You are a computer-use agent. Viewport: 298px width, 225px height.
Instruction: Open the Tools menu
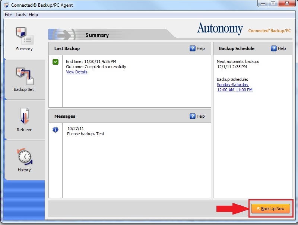pos(20,15)
